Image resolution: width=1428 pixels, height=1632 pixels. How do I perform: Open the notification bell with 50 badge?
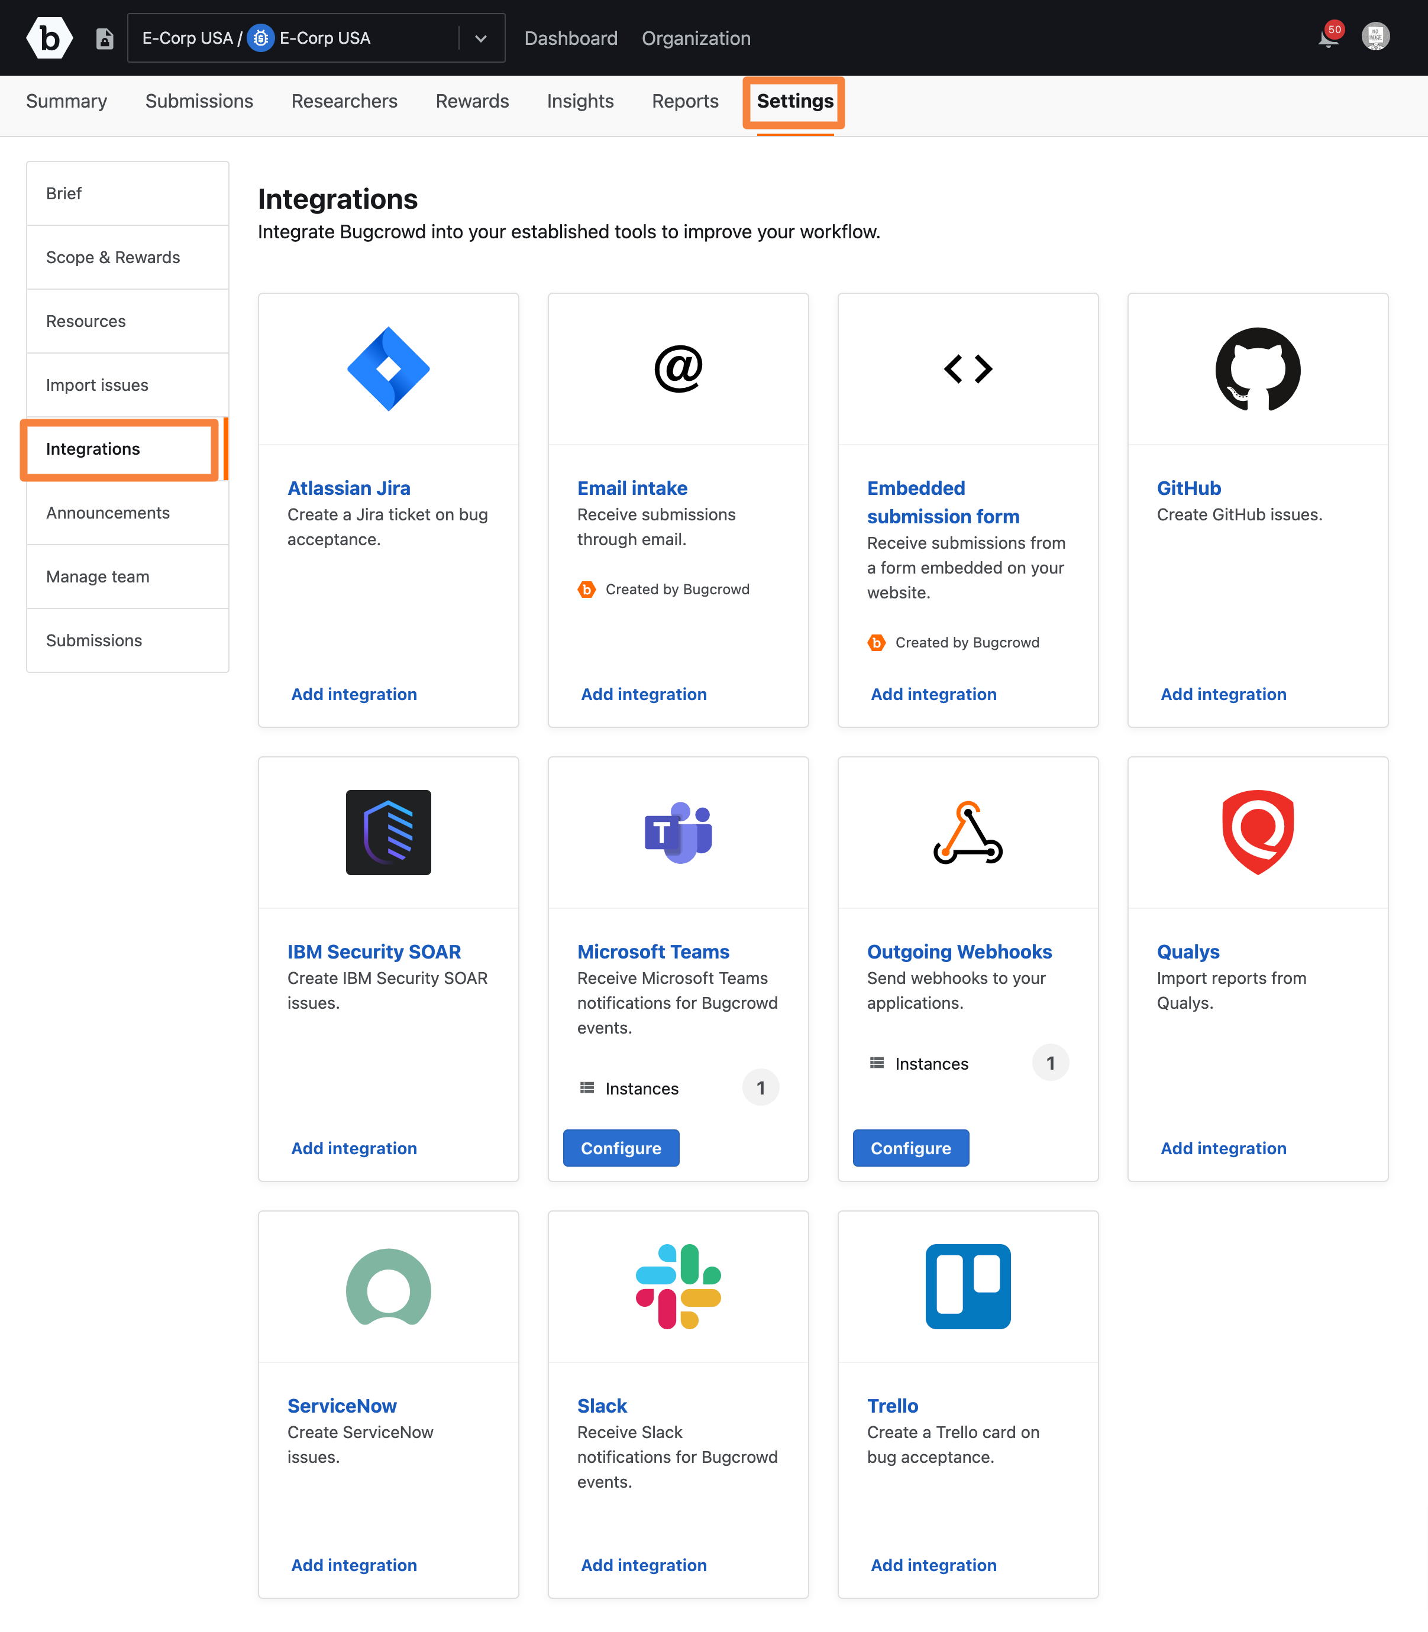click(x=1329, y=37)
